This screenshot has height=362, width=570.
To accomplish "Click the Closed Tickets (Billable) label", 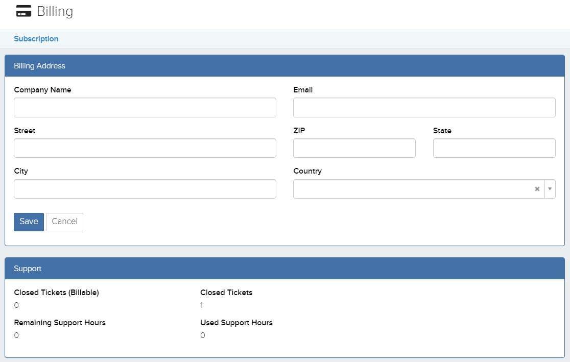I will pos(56,293).
